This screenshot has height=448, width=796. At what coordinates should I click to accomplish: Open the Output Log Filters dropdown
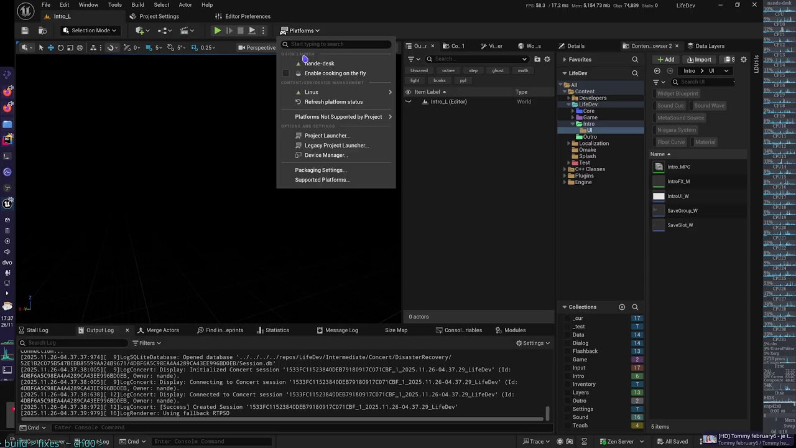(147, 343)
